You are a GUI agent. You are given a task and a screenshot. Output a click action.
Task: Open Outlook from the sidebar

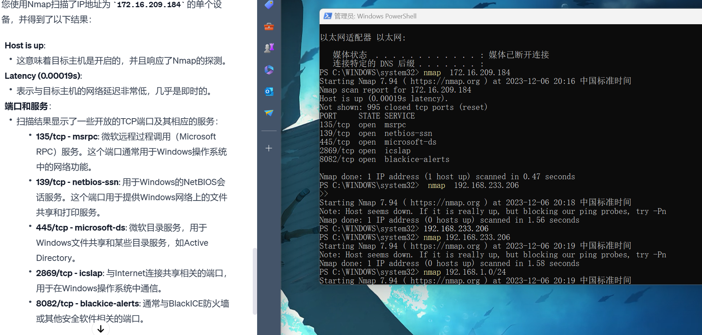point(269,91)
